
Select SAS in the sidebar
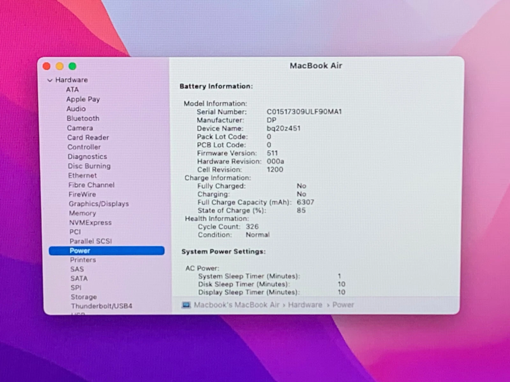click(x=77, y=269)
